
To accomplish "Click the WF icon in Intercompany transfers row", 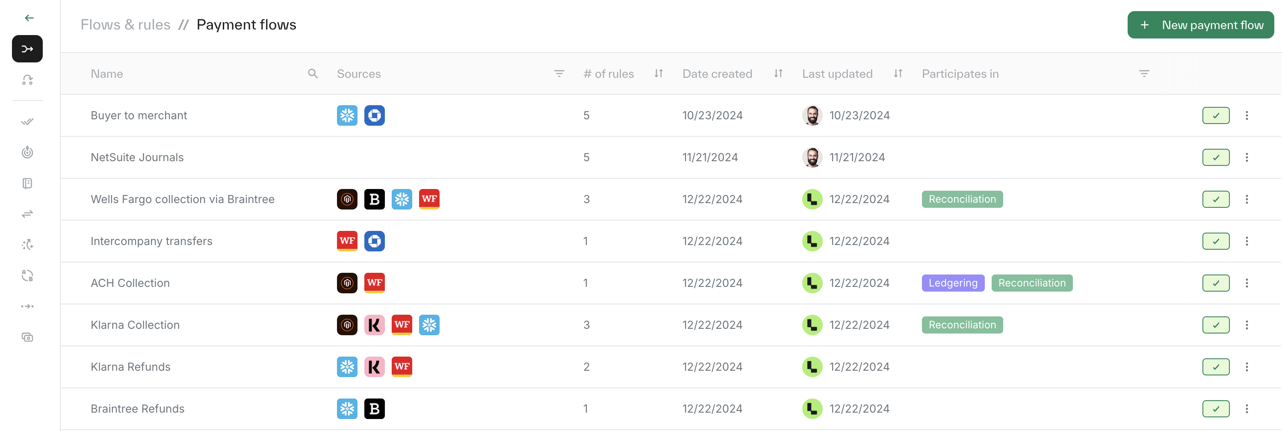I will (x=347, y=241).
